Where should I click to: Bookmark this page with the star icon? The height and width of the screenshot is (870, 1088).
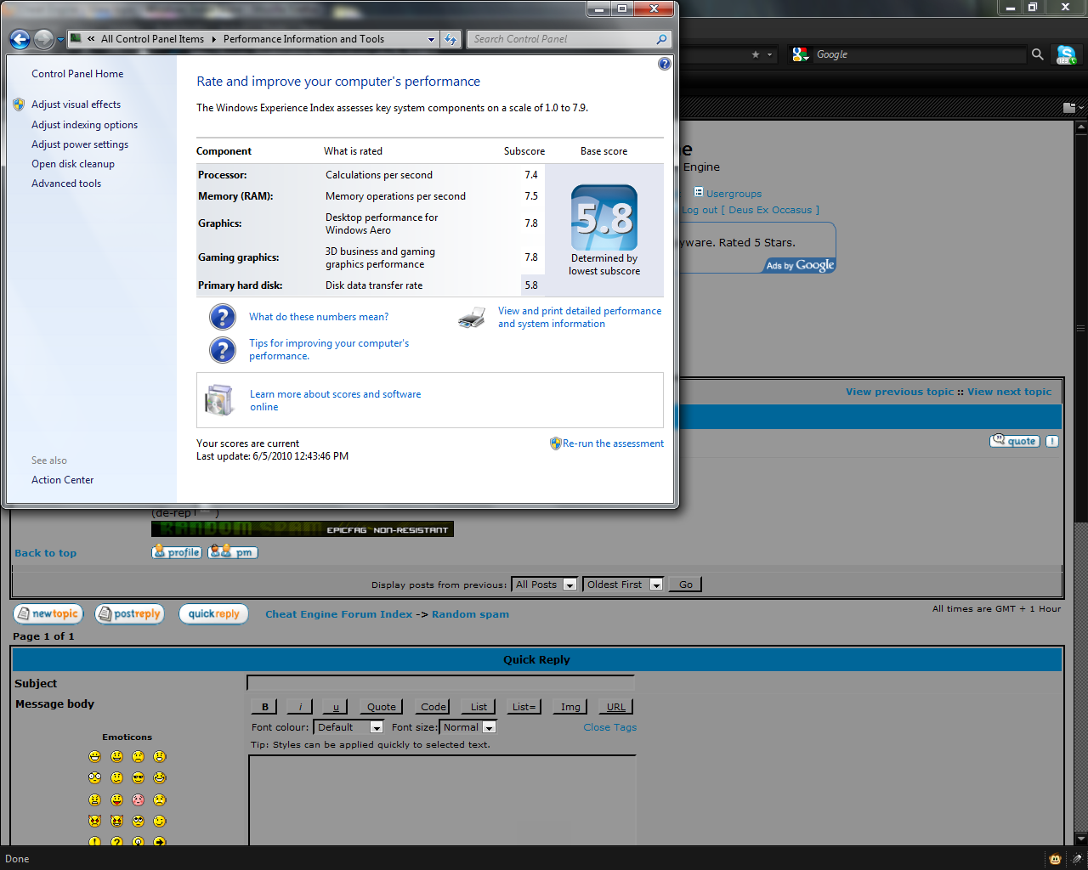(x=756, y=54)
